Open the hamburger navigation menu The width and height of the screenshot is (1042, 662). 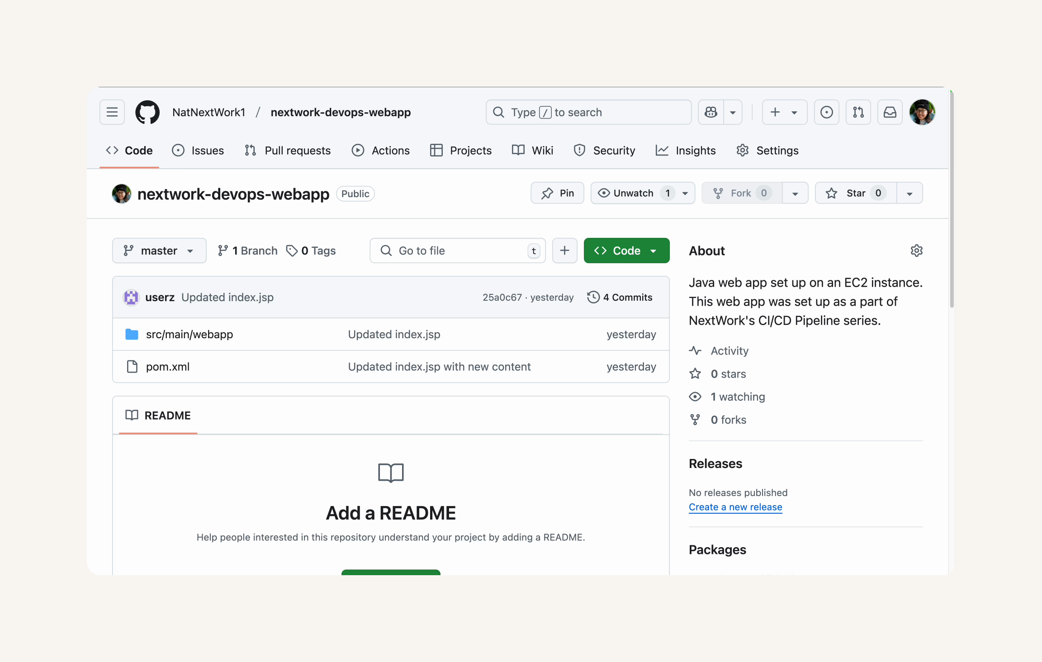(112, 112)
